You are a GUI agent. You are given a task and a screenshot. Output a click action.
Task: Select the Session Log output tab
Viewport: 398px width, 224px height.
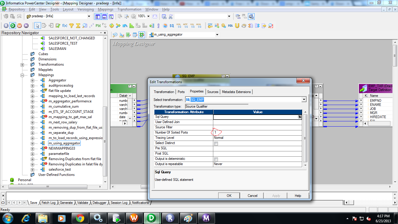click(119, 203)
